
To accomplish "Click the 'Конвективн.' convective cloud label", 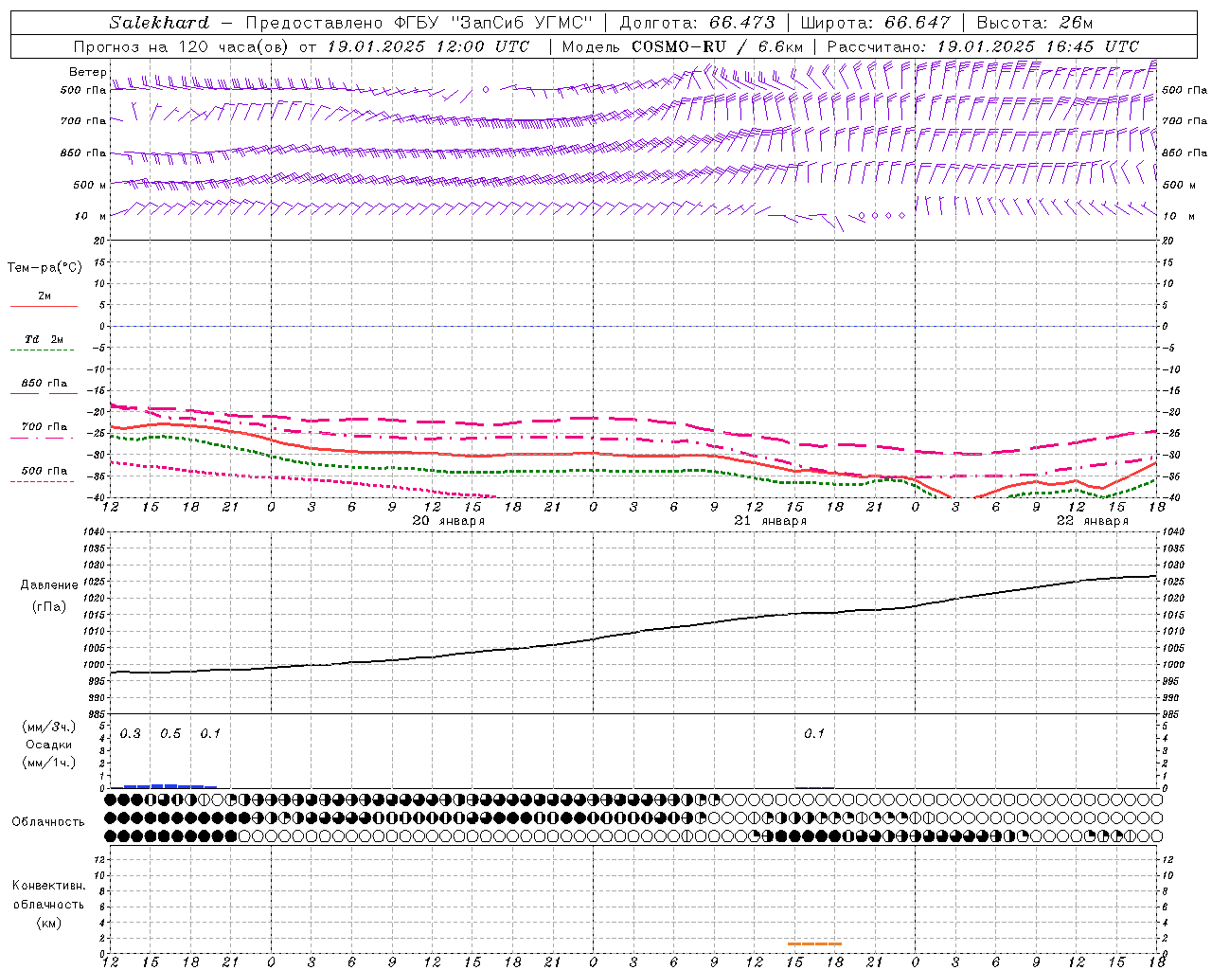I will [x=48, y=886].
